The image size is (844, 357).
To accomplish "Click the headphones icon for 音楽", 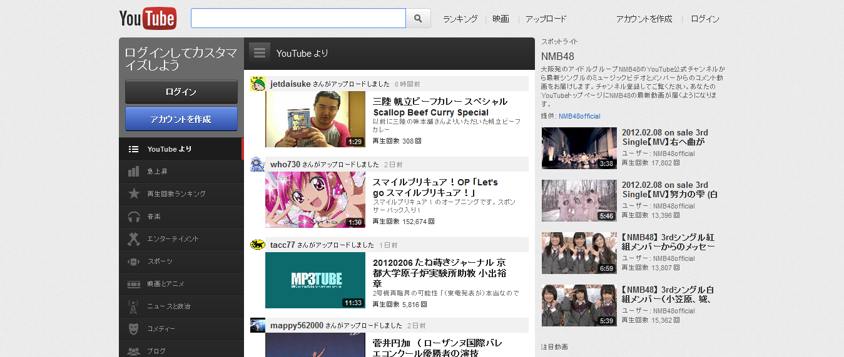I will pos(133,217).
